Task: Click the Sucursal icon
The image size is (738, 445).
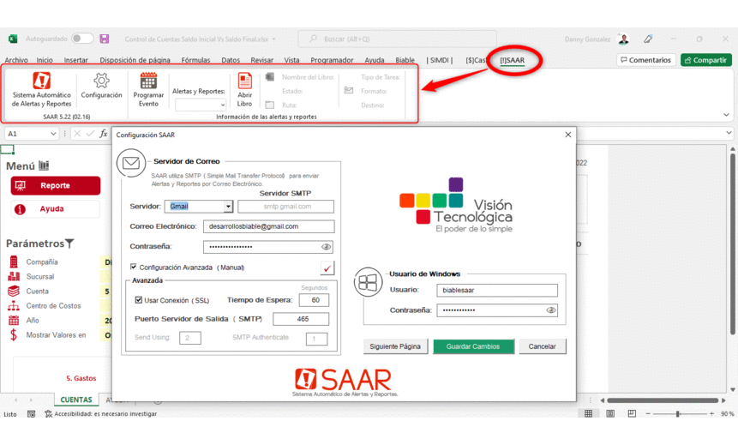Action: 14,276
